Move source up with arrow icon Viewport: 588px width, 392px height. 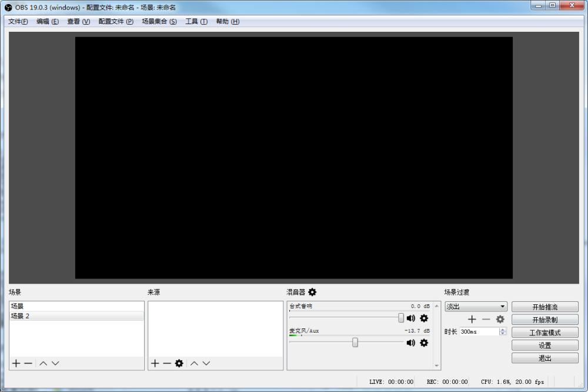(194, 363)
